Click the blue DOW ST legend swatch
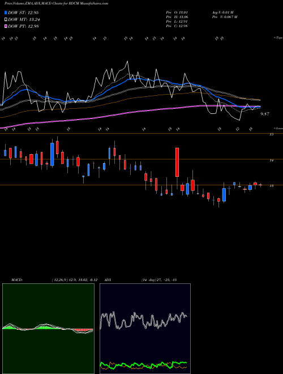The height and width of the screenshot is (374, 283). 6,12
